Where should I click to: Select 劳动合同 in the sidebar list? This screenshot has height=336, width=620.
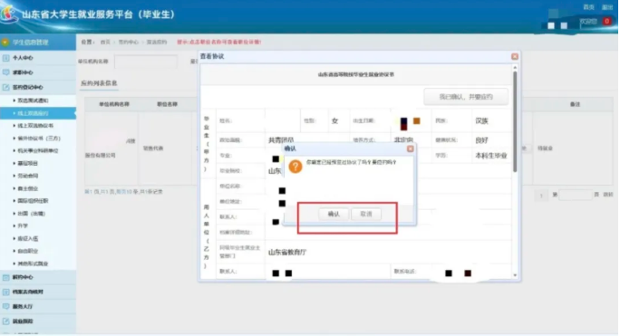click(28, 176)
